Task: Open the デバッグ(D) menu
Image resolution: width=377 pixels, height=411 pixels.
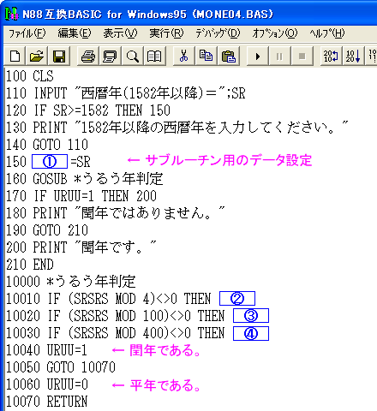Action: (x=218, y=33)
